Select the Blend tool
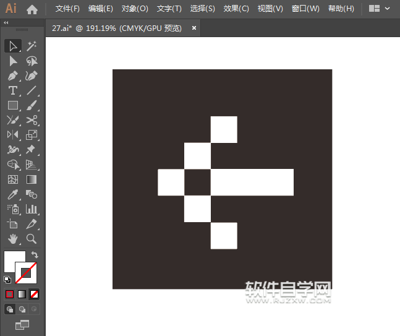 (32, 194)
